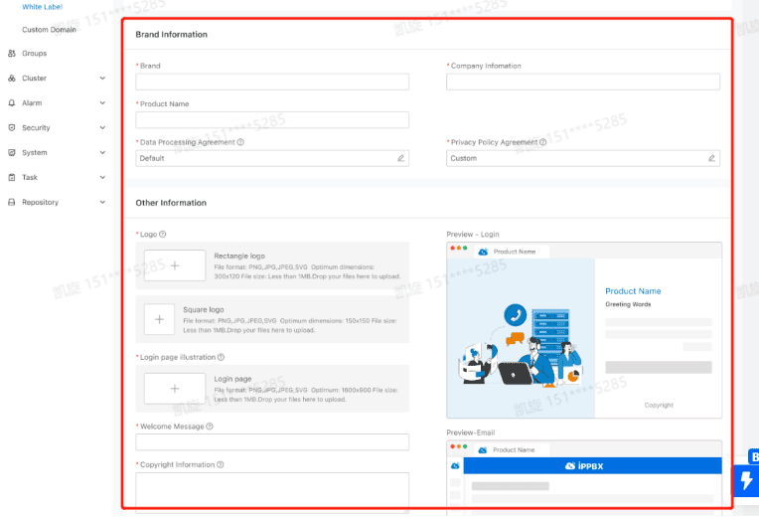The image size is (759, 517).
Task: Select the Security menu label
Action: pyautogui.click(x=36, y=128)
